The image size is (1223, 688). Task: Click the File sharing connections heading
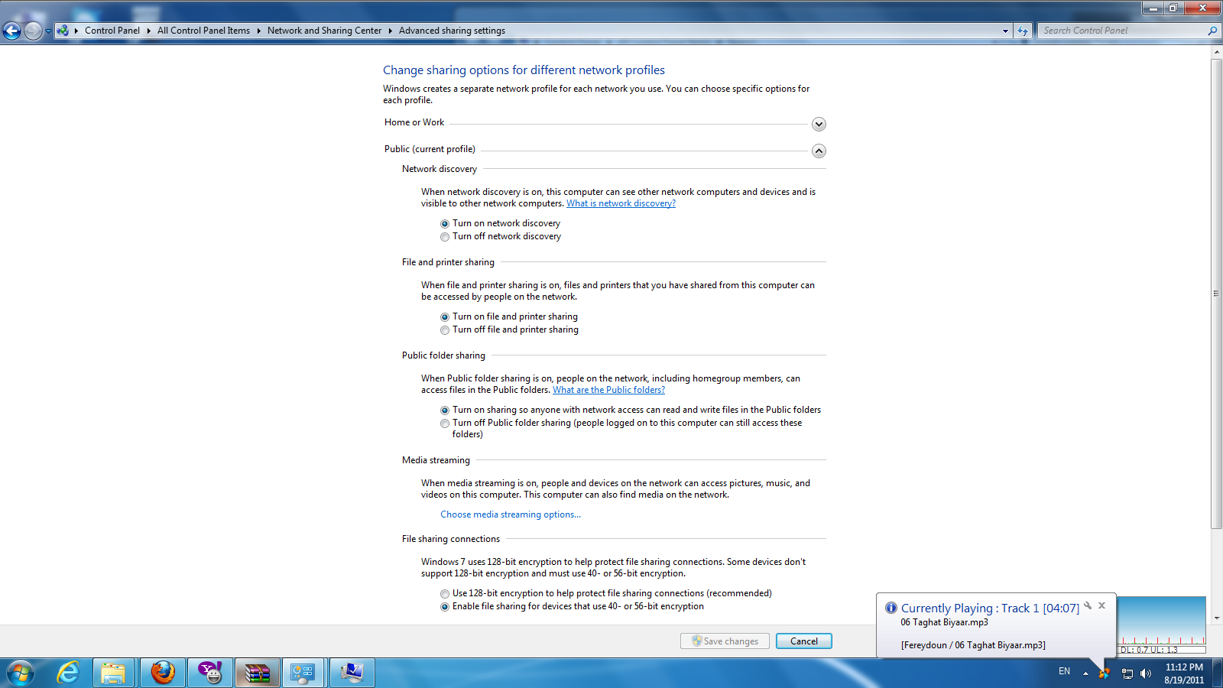coord(451,539)
